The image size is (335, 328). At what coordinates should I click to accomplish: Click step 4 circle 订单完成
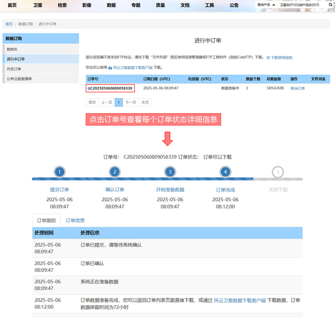225,172
